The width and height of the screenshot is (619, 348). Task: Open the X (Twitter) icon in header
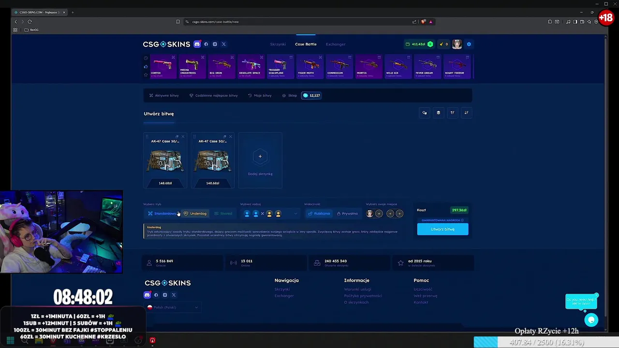[223, 44]
